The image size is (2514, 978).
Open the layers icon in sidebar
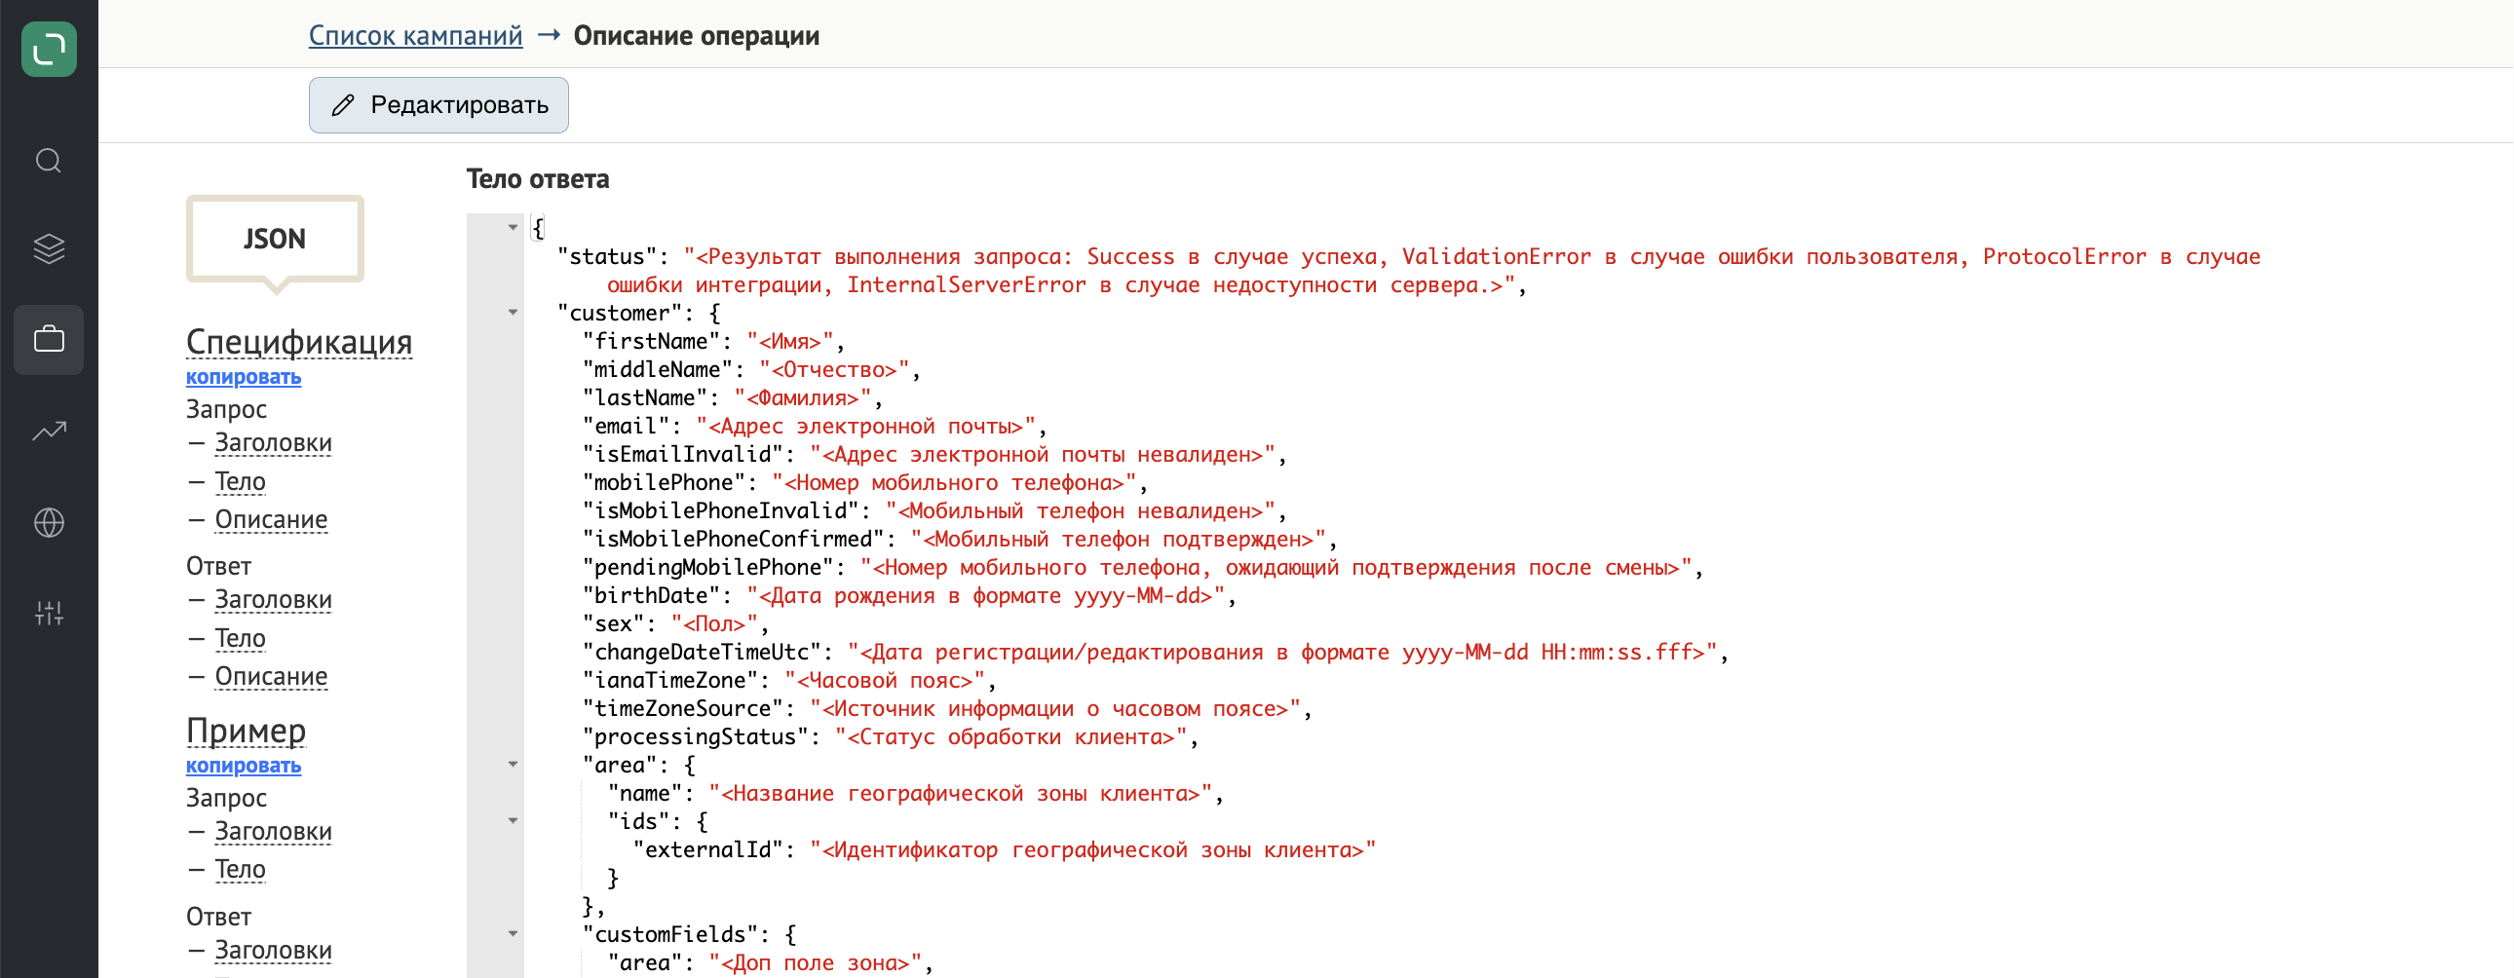(49, 249)
